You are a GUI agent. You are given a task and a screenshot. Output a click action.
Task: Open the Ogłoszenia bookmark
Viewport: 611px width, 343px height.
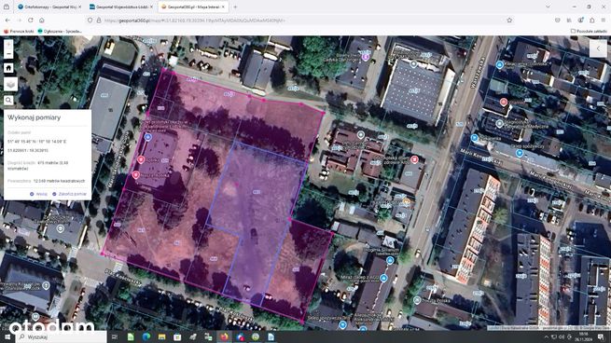(x=60, y=31)
